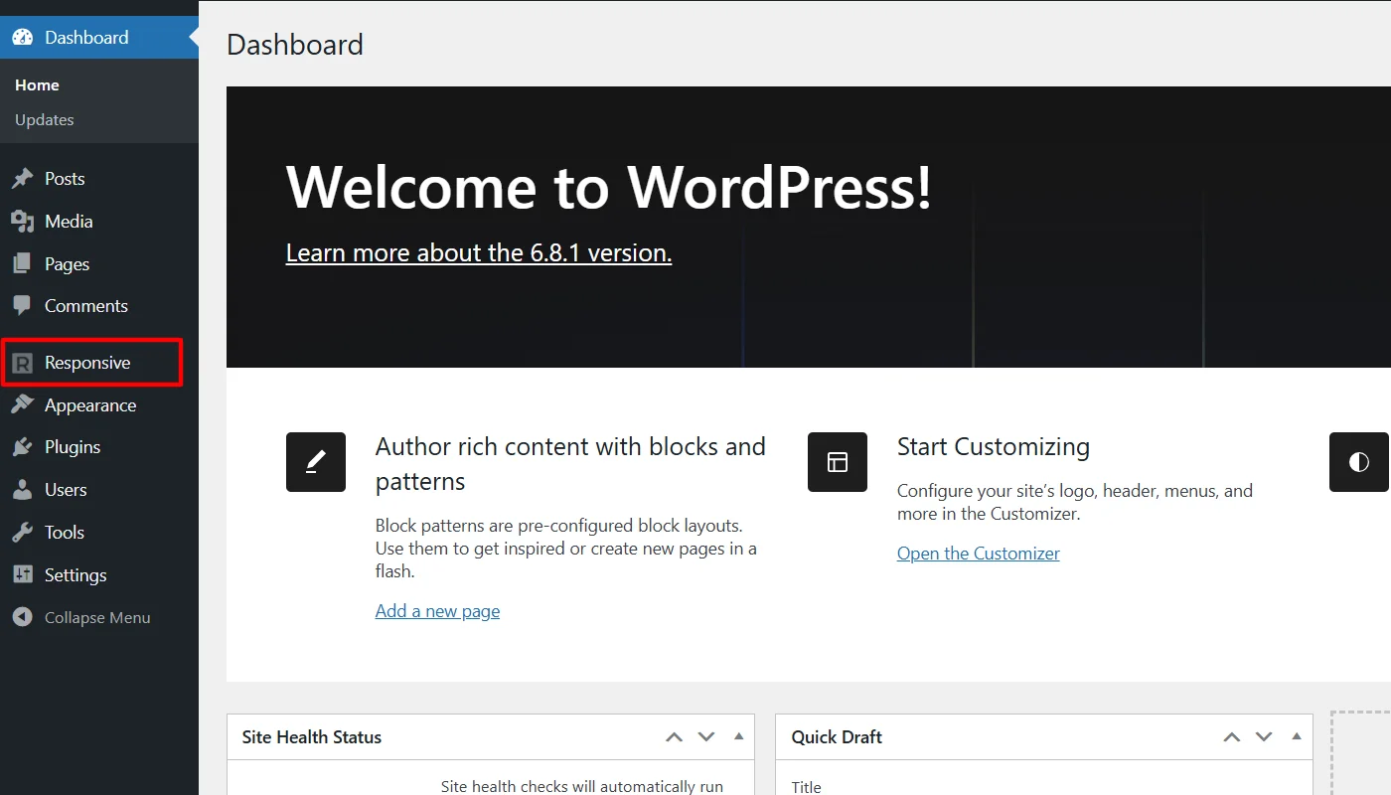Viewport: 1391px width, 795px height.
Task: Click the Posts pushpin icon
Action: tap(22, 179)
